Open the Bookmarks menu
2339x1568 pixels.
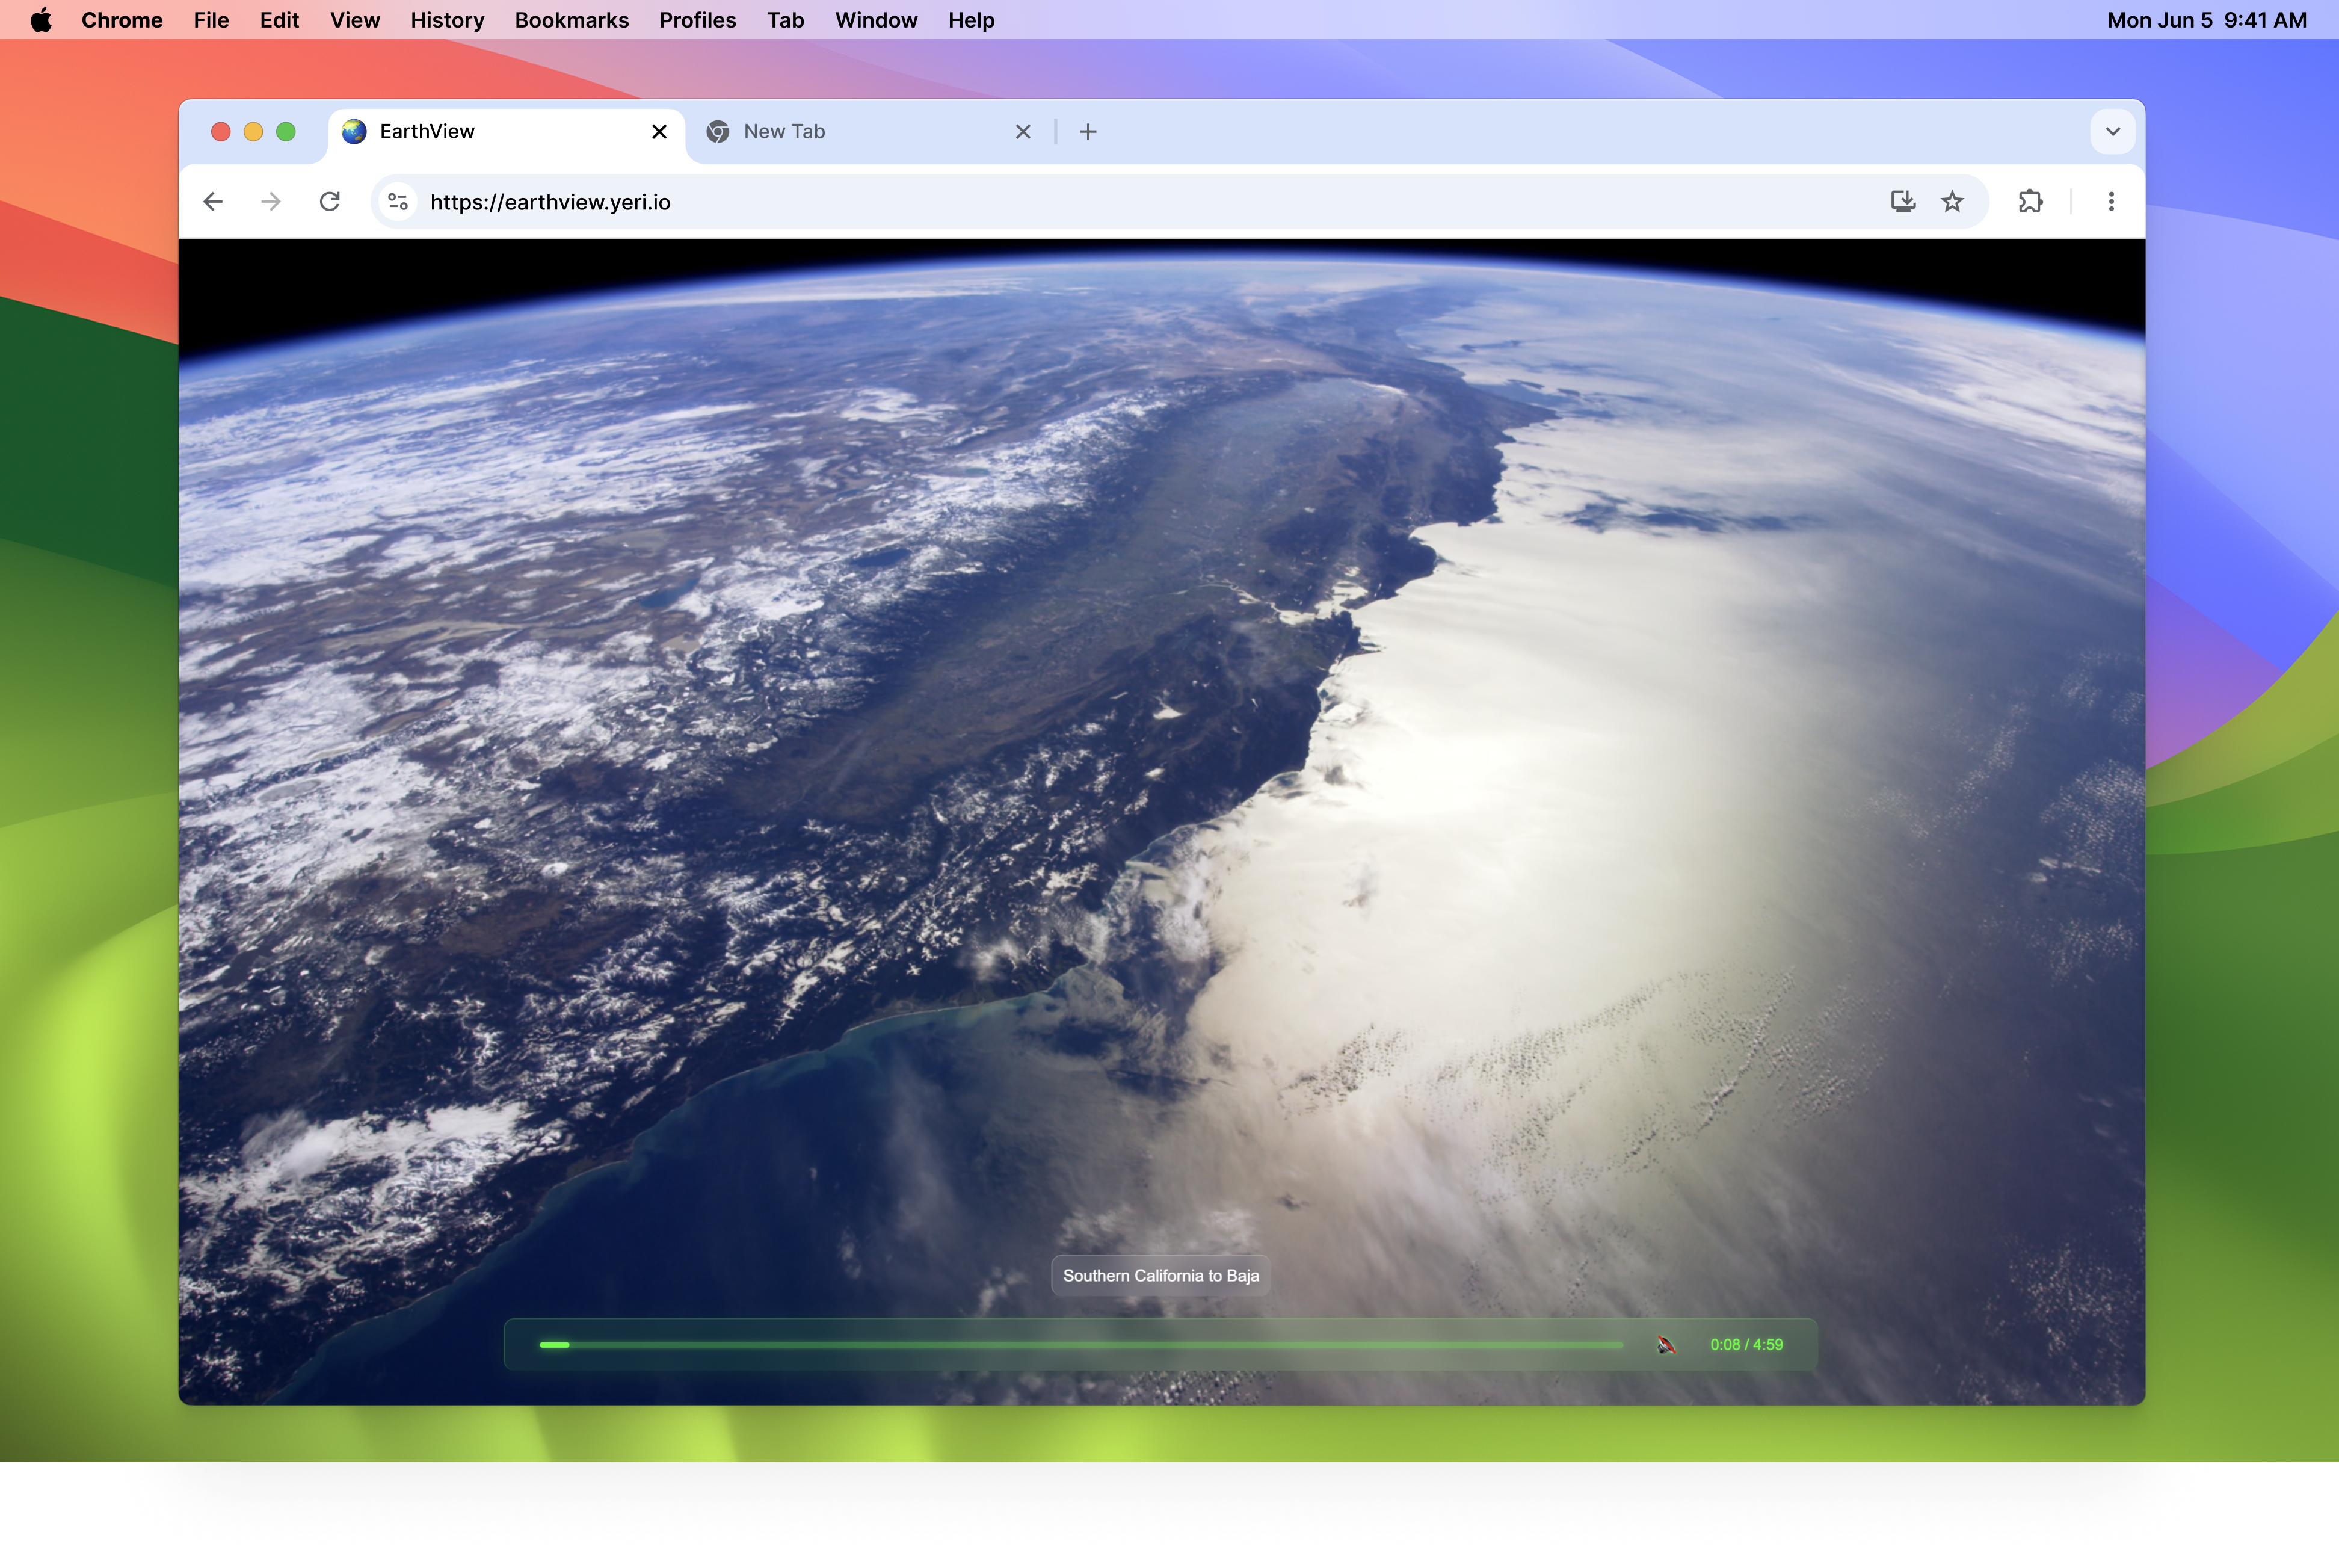(572, 20)
